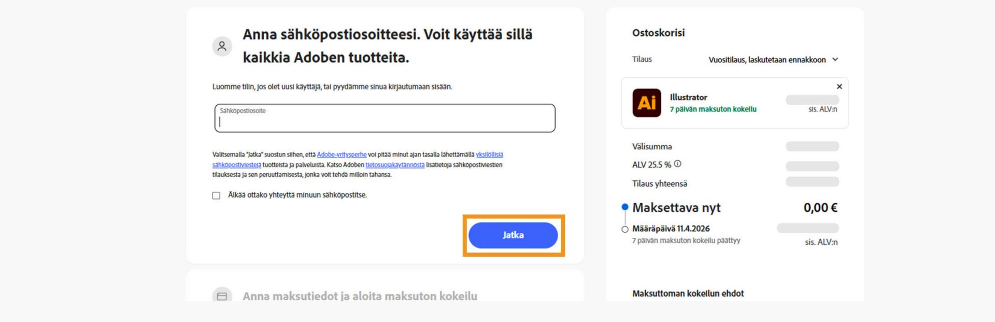Click the payment card icon near maksutiedot section
Screen dimensions: 995x322
click(223, 296)
